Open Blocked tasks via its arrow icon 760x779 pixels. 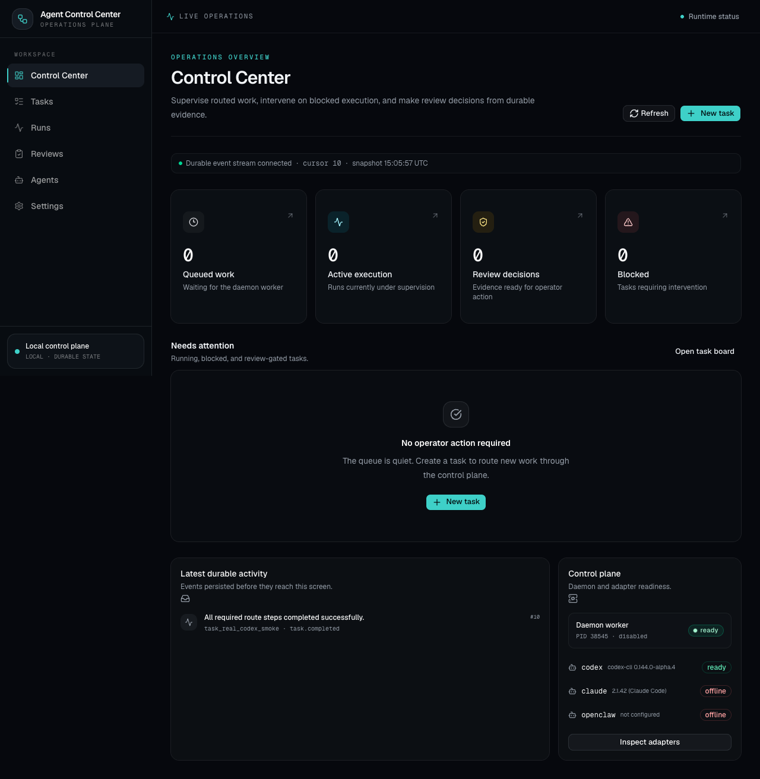[x=725, y=216]
